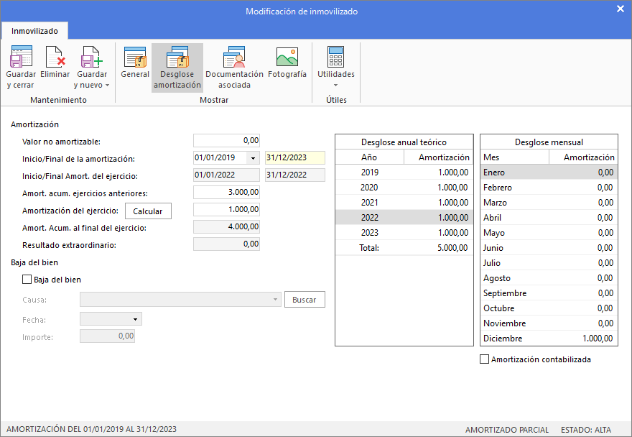Select Noviembre row

click(549, 323)
